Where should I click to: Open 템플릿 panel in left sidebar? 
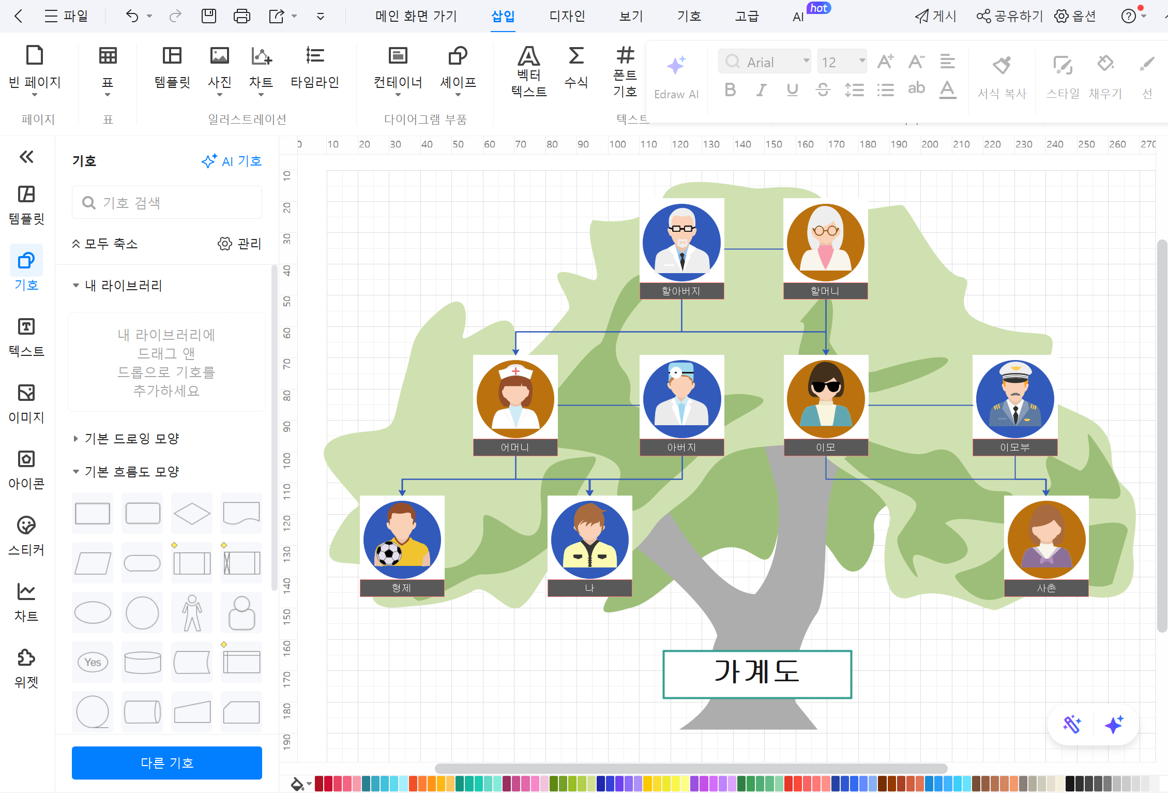[x=26, y=205]
